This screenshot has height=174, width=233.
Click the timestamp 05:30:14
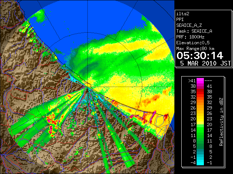point(200,55)
